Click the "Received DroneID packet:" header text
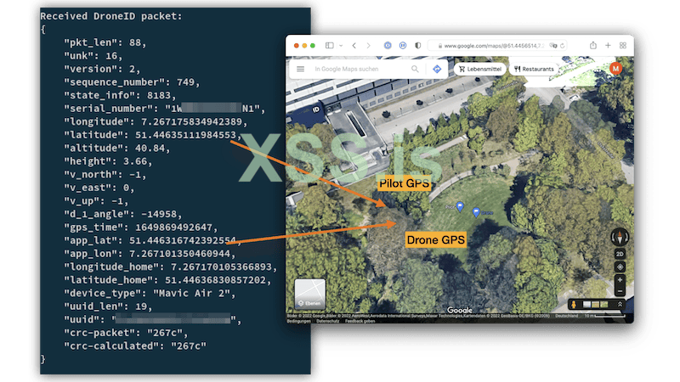 pos(111,16)
